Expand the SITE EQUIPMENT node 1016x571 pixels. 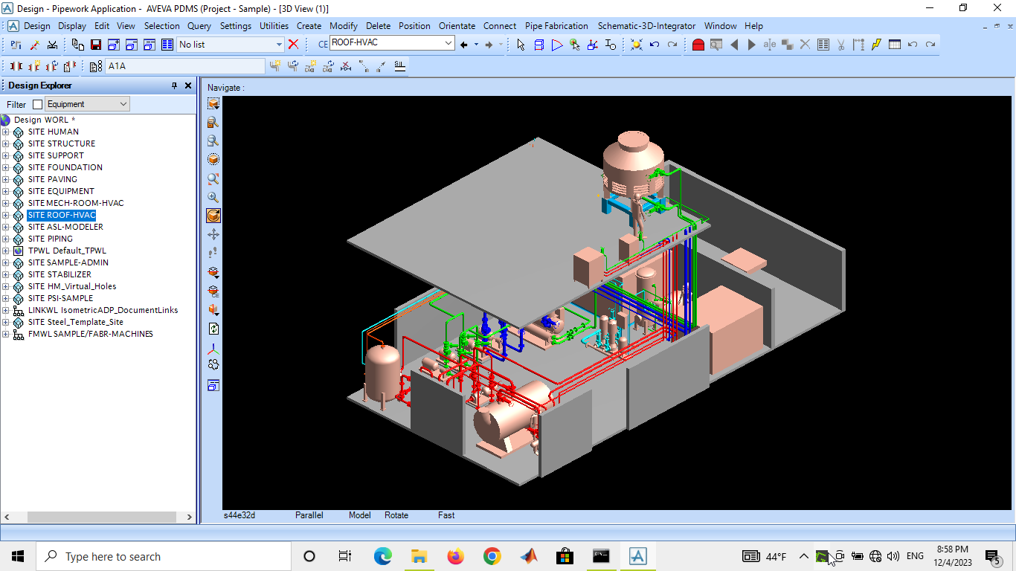[x=6, y=192]
